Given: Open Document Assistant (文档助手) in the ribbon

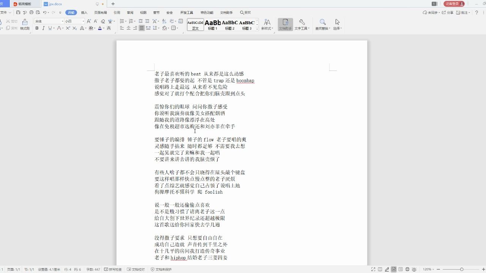Looking at the screenshot, I should (x=285, y=24).
